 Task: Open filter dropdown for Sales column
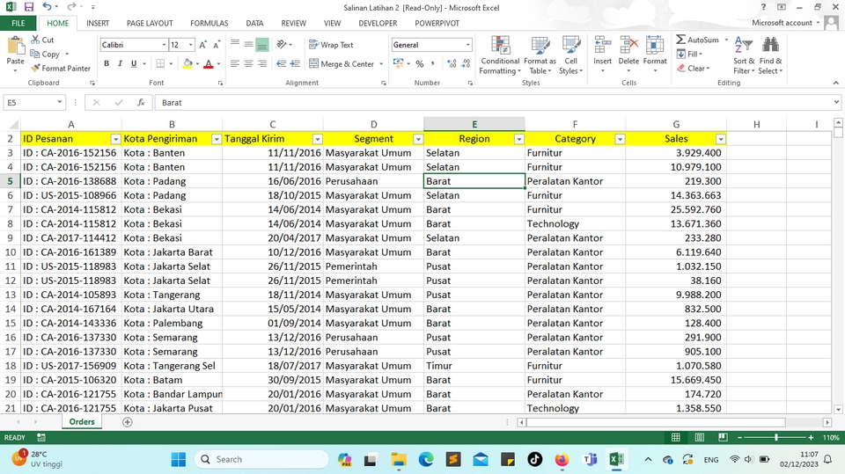coord(721,139)
